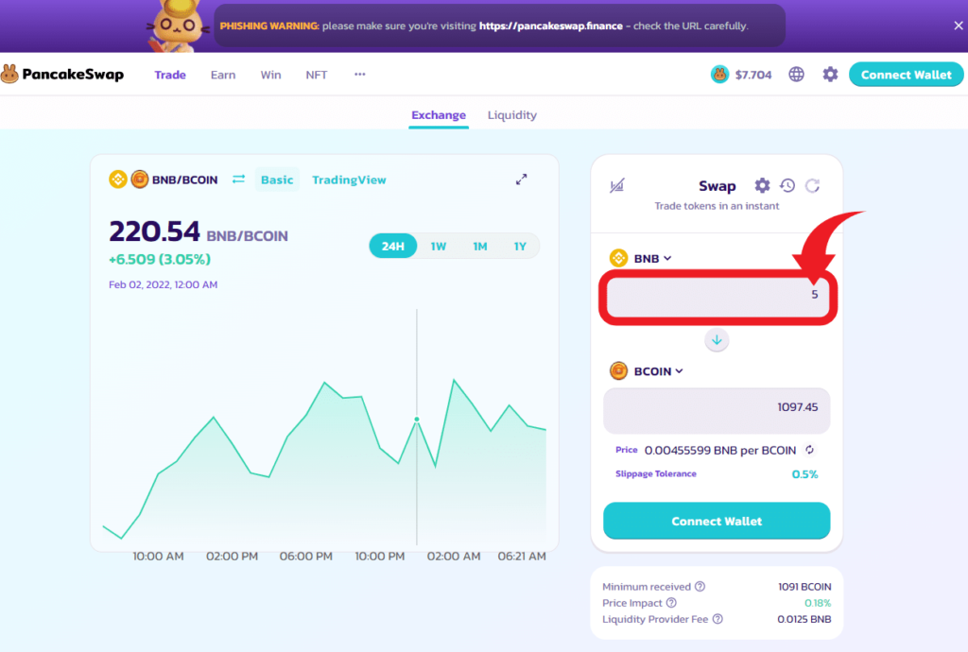Switch to the Exchange tab
Image resolution: width=968 pixels, height=652 pixels.
point(439,114)
